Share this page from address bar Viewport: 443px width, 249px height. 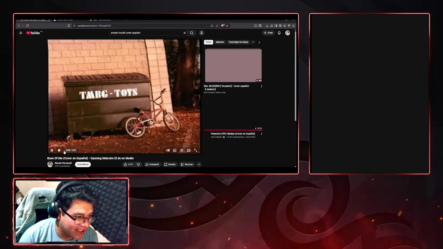217,26
